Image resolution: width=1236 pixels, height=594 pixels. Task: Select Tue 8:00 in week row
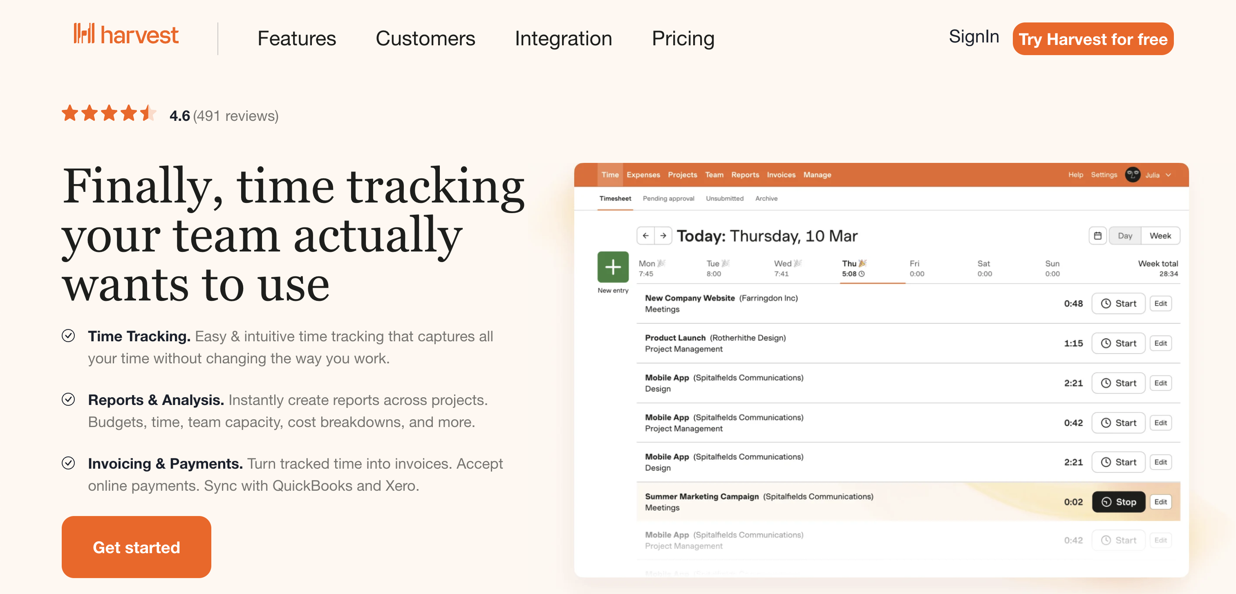(718, 269)
